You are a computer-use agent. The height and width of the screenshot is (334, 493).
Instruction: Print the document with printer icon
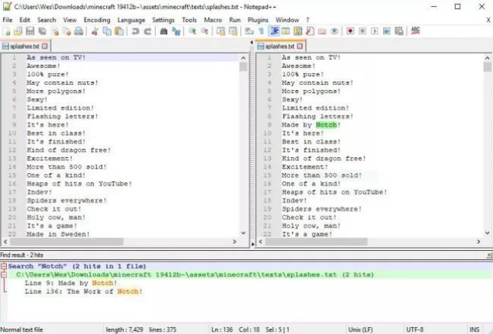coord(79,31)
